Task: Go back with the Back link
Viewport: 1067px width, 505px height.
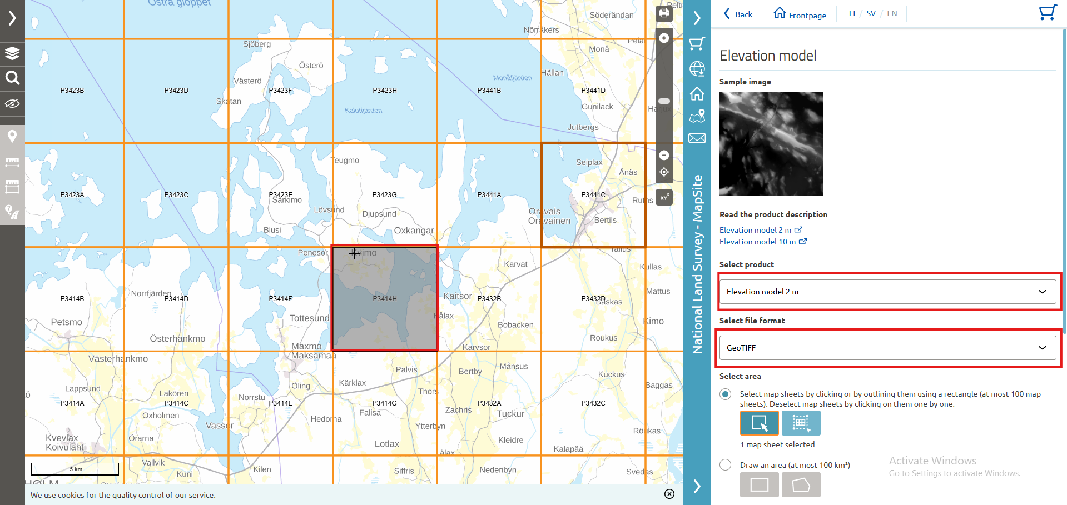Action: tap(738, 14)
